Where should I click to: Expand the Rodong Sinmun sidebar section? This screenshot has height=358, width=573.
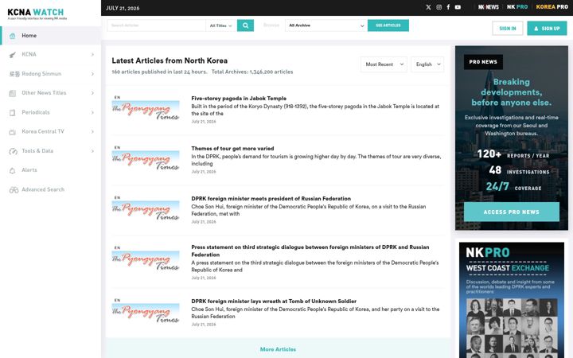pyautogui.click(x=50, y=74)
